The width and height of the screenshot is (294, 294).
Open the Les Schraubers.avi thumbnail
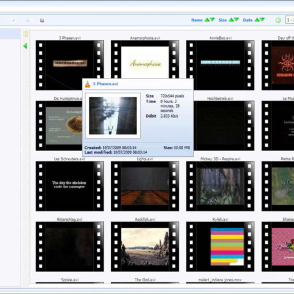(x=70, y=186)
